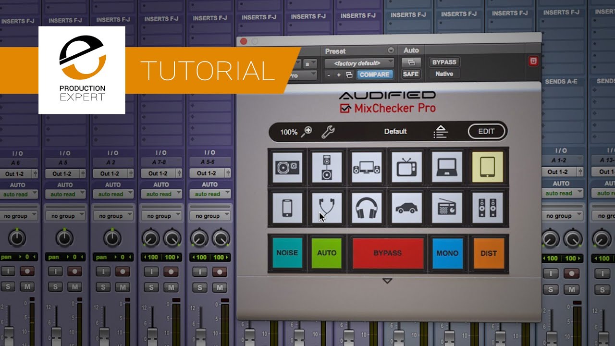Toggle the NOISE button in MixChecker
Screen dimensions: 615x346
(x=287, y=253)
